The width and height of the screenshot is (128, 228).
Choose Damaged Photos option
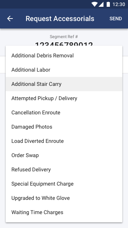click(64, 127)
